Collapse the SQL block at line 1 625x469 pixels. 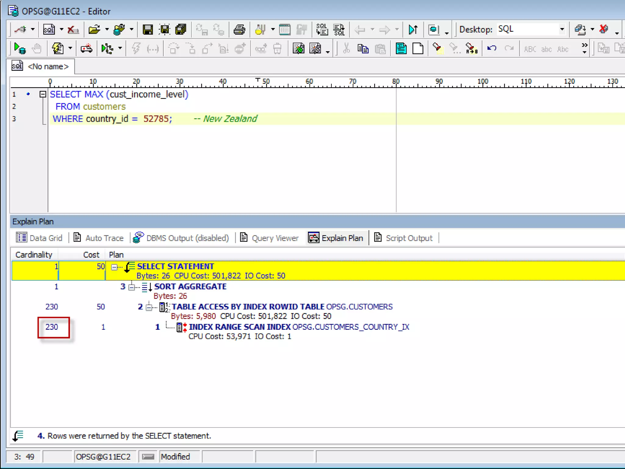pos(43,94)
